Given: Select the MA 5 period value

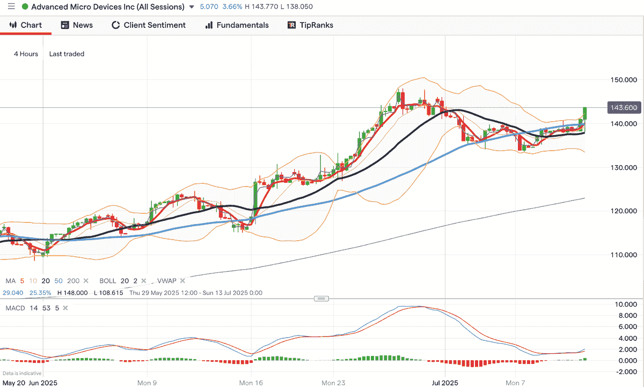Looking at the screenshot, I should [22, 281].
